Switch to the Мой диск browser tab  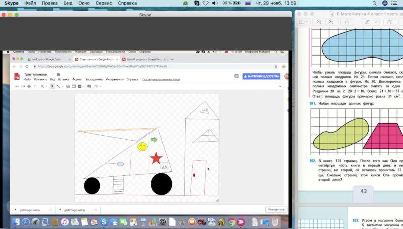click(45, 59)
